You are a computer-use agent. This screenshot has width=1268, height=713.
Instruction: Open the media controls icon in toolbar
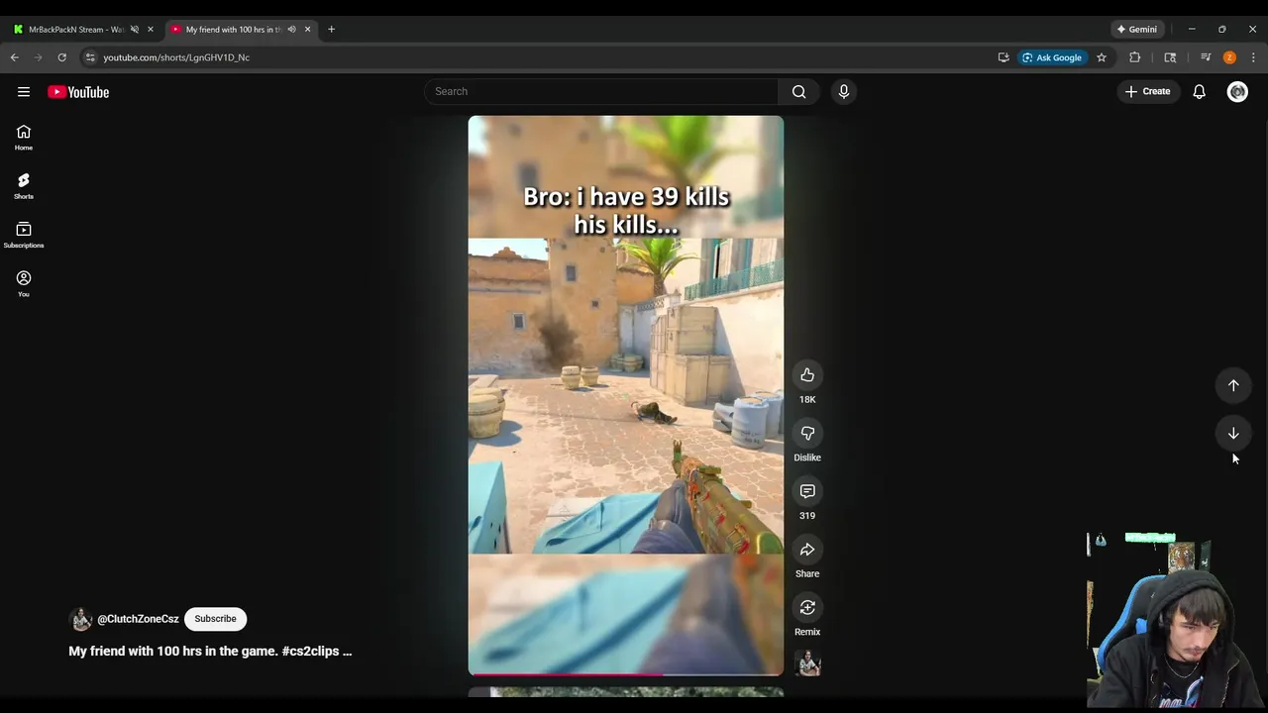click(x=1206, y=57)
